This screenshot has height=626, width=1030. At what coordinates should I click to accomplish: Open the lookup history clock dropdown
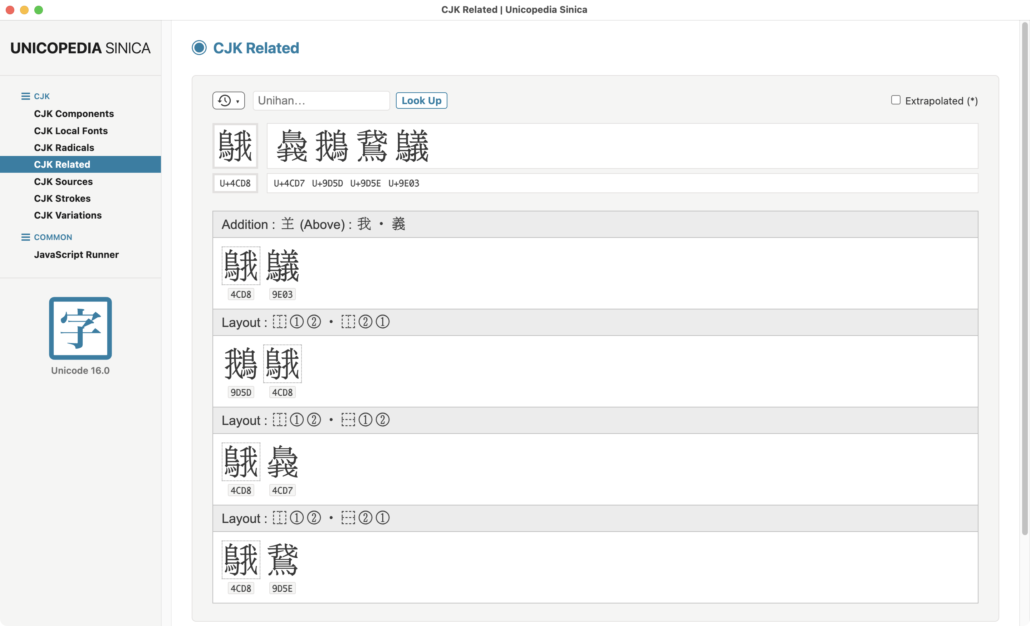click(228, 101)
